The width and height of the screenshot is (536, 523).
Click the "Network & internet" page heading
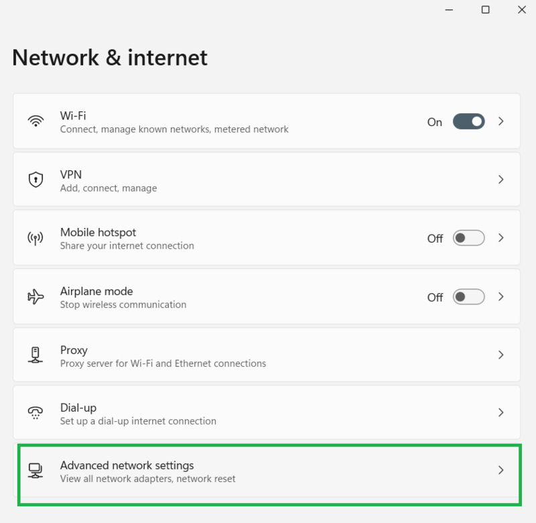coord(110,58)
